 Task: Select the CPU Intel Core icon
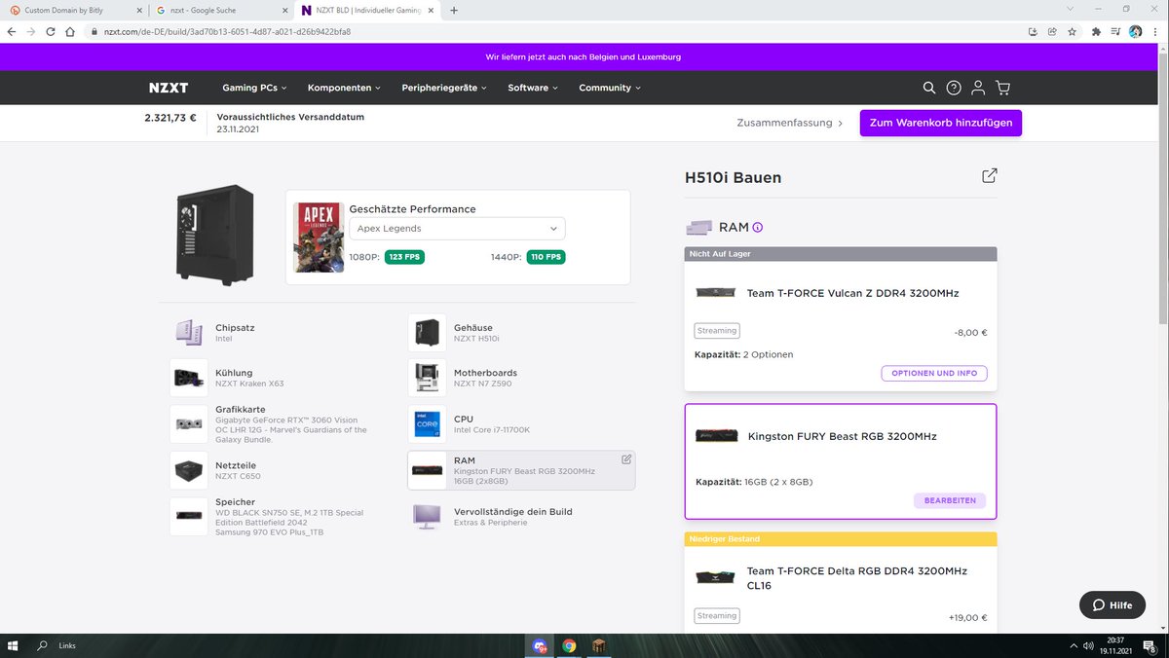point(427,424)
